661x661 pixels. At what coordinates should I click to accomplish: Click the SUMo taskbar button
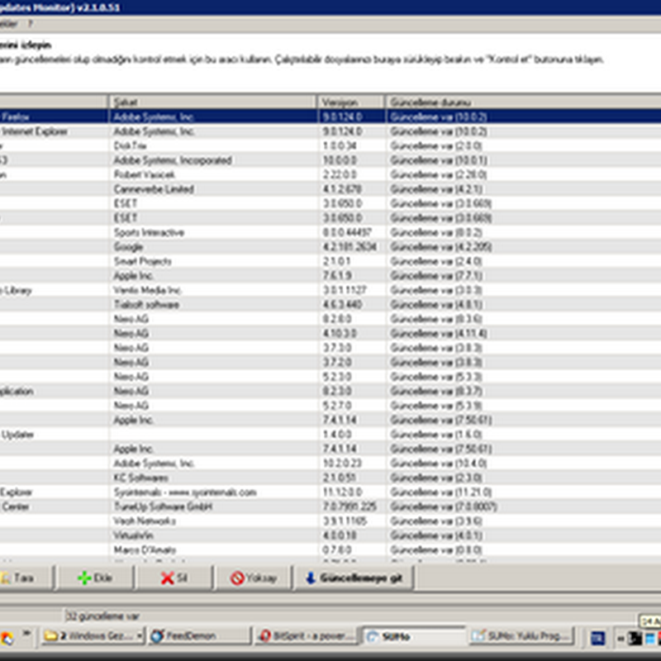point(413,635)
